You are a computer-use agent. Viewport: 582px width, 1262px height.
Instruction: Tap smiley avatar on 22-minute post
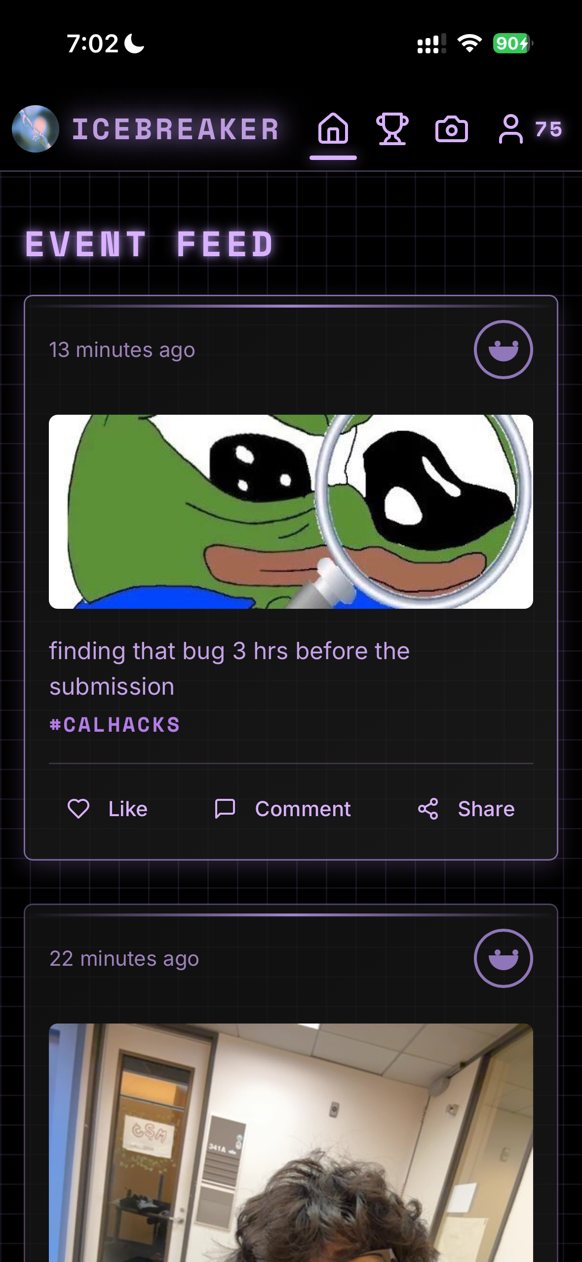(x=503, y=958)
